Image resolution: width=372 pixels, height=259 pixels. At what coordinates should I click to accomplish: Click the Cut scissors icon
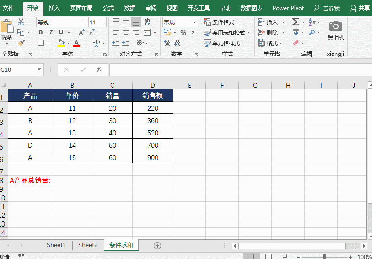pyautogui.click(x=21, y=22)
